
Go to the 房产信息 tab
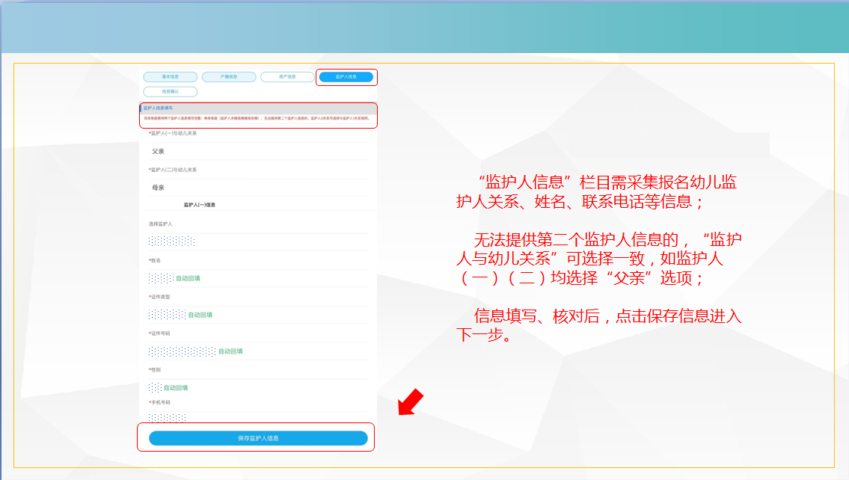[x=287, y=77]
